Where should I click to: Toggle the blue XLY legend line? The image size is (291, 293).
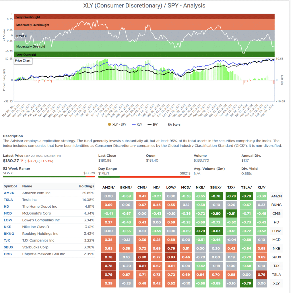tap(137, 124)
